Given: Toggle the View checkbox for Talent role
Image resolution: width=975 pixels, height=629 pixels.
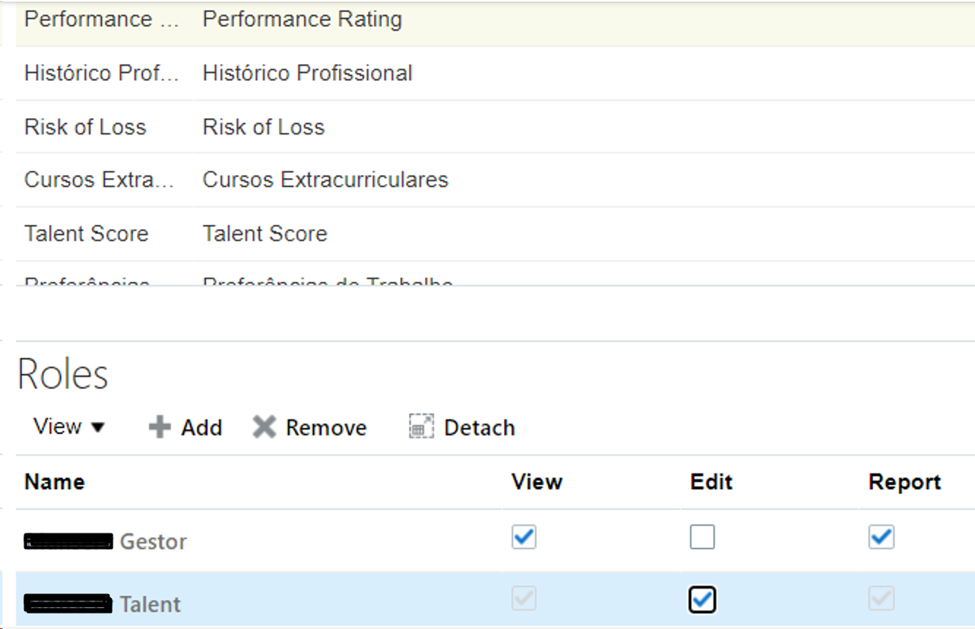Looking at the screenshot, I should (x=524, y=600).
